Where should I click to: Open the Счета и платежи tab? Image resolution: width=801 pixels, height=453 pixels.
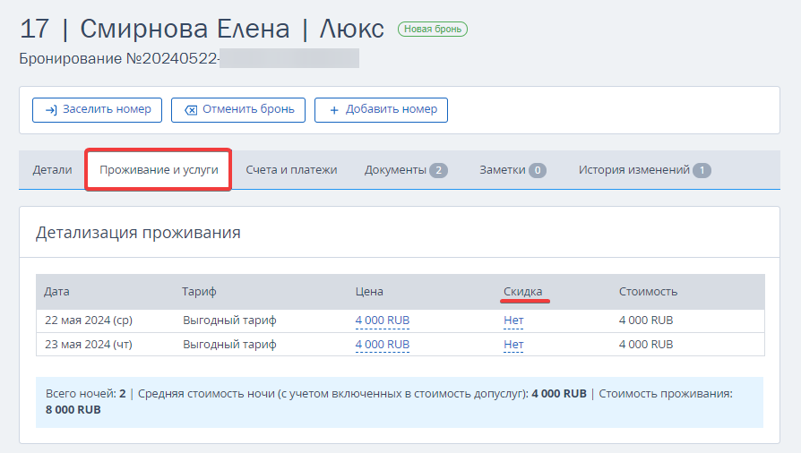pos(291,170)
